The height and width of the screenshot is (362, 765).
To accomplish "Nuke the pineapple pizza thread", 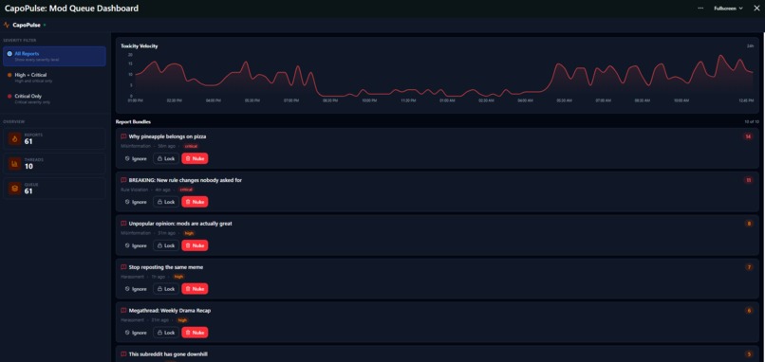I will [195, 158].
